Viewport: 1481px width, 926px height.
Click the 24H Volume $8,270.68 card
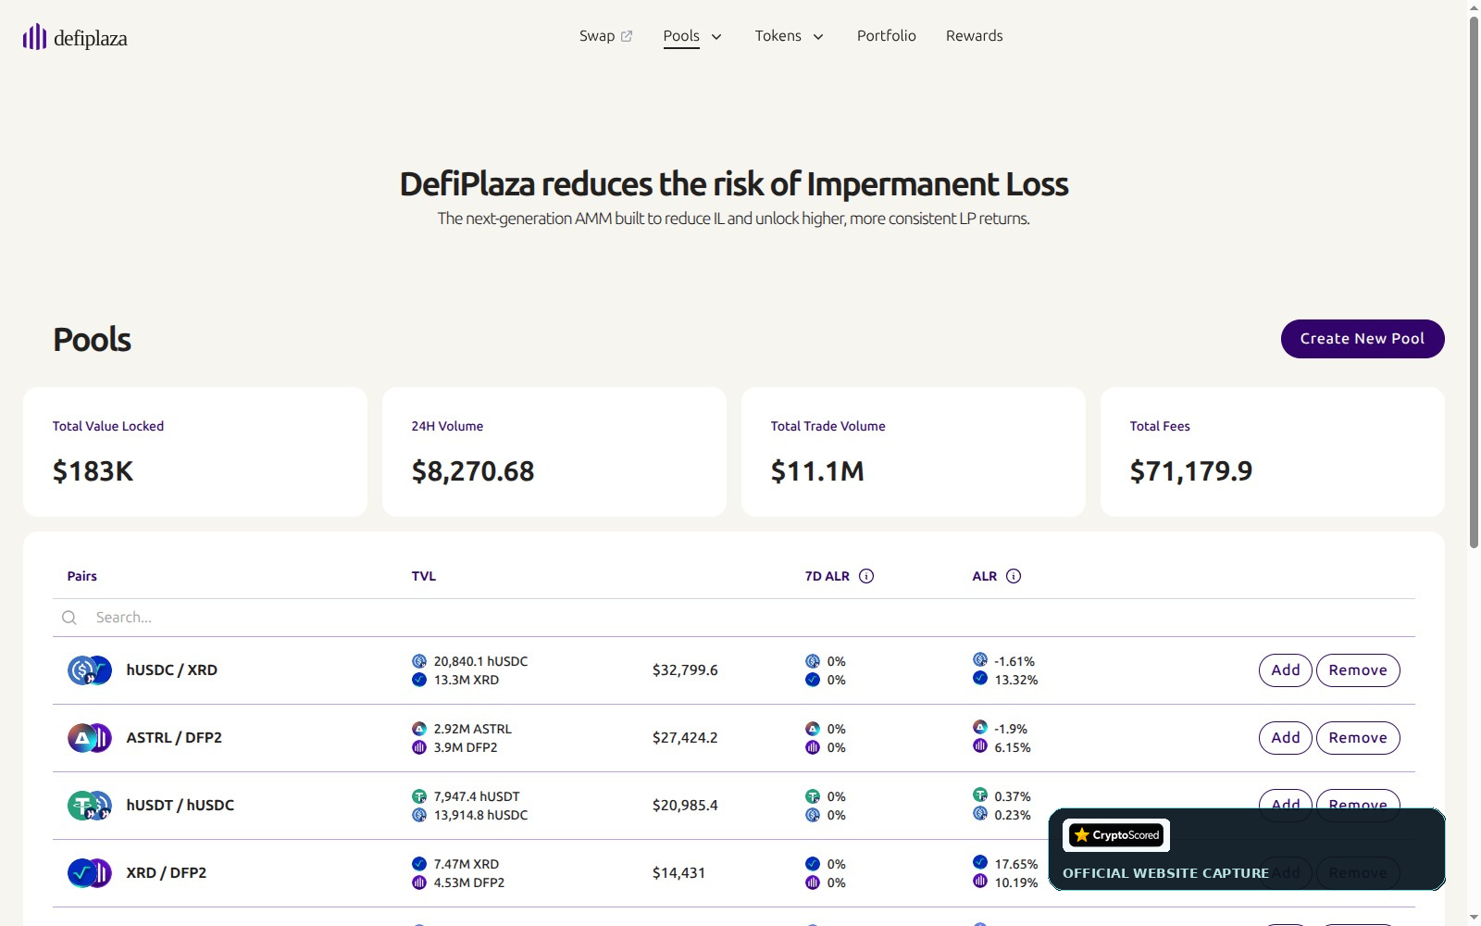(x=554, y=452)
